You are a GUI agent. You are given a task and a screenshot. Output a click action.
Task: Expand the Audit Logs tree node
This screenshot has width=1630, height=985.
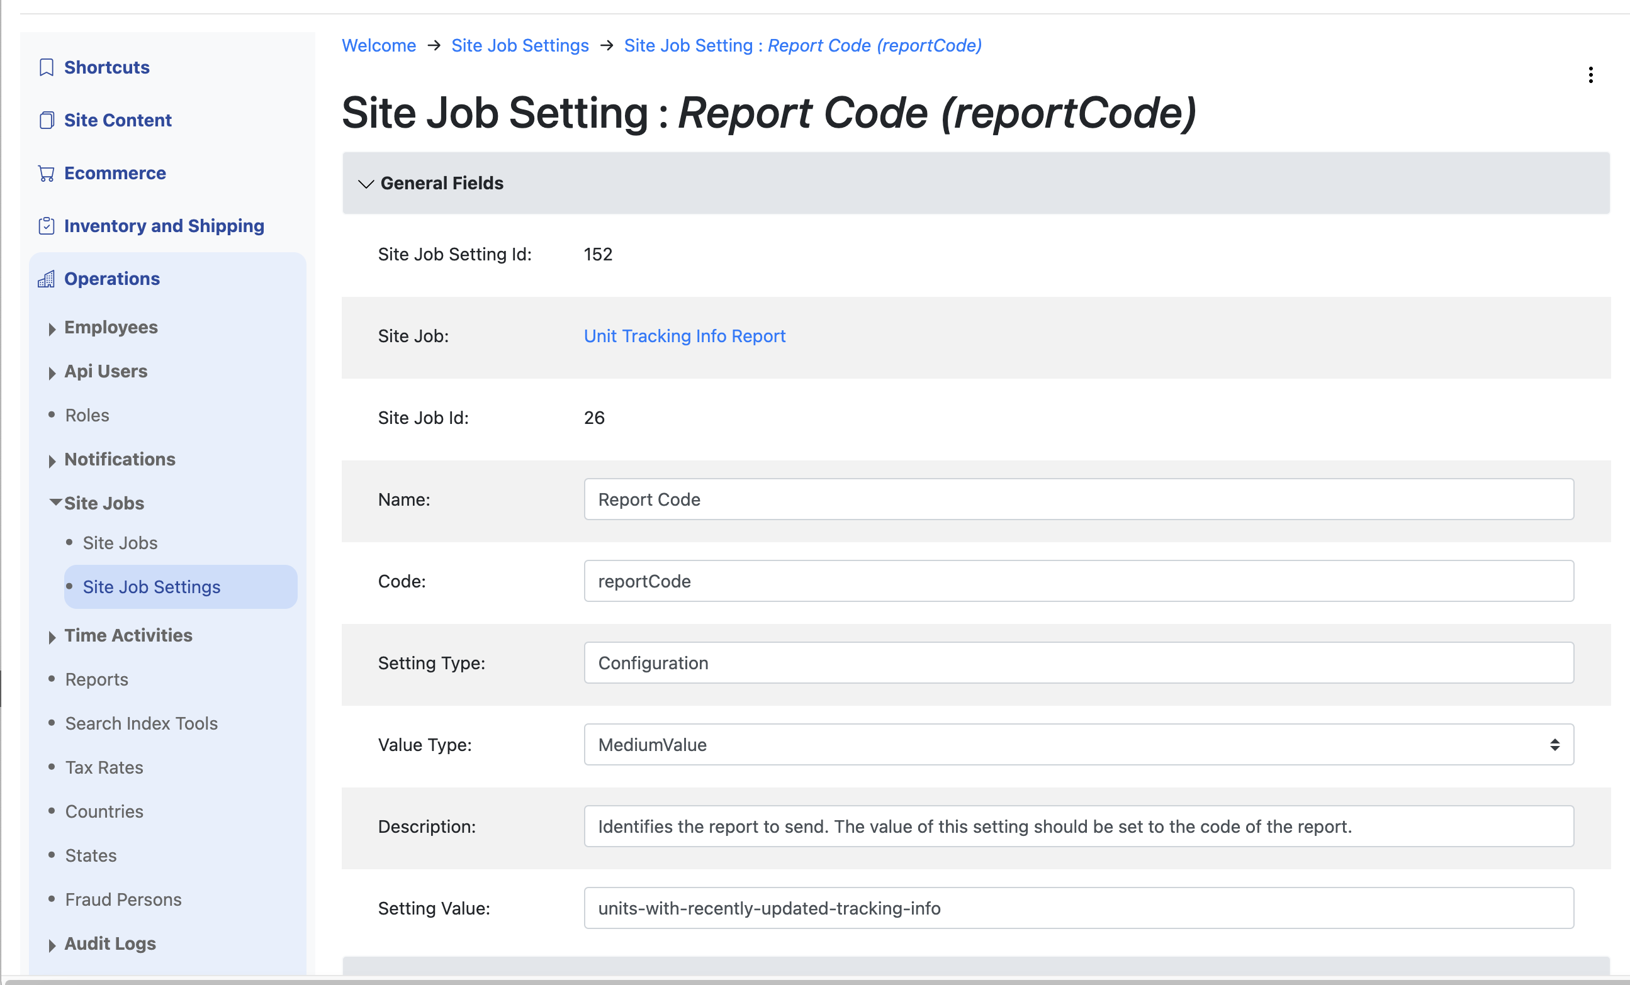click(52, 945)
